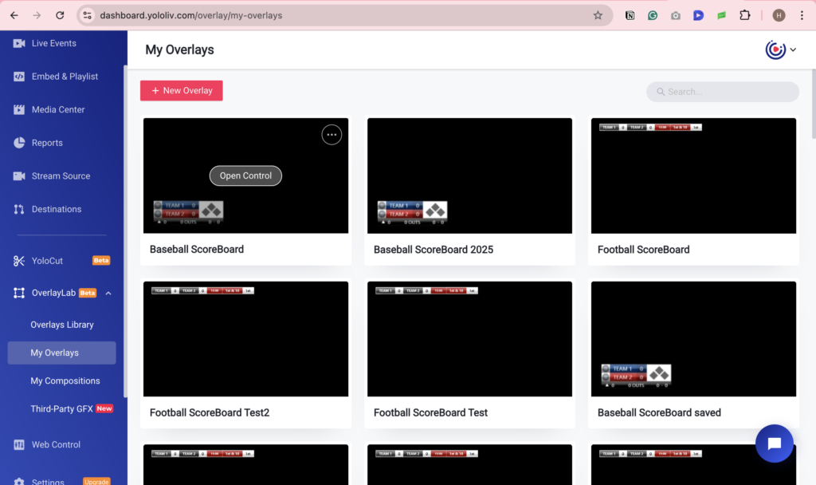Navigate to Live Events
Image resolution: width=816 pixels, height=485 pixels.
tap(54, 43)
